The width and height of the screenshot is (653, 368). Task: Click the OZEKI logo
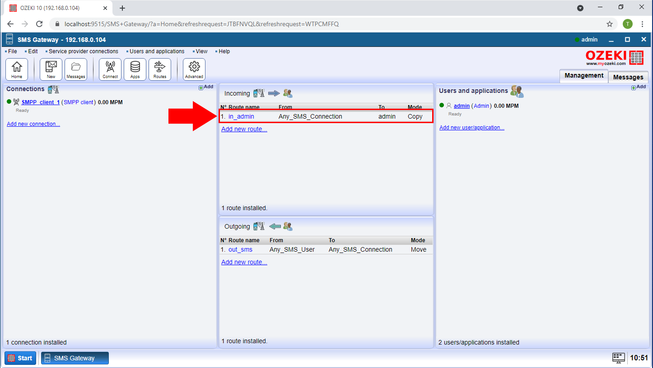[615, 58]
